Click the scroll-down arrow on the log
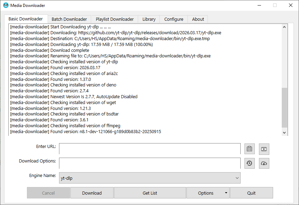Viewport: 299px width, 205px height. point(284,132)
